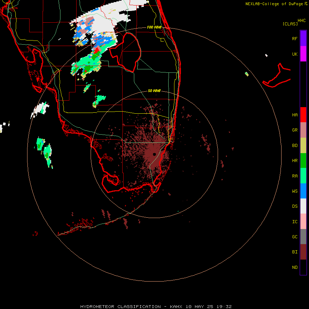Click the 'HYDROMETEOR CLASSIFICATION' title text

click(x=121, y=307)
